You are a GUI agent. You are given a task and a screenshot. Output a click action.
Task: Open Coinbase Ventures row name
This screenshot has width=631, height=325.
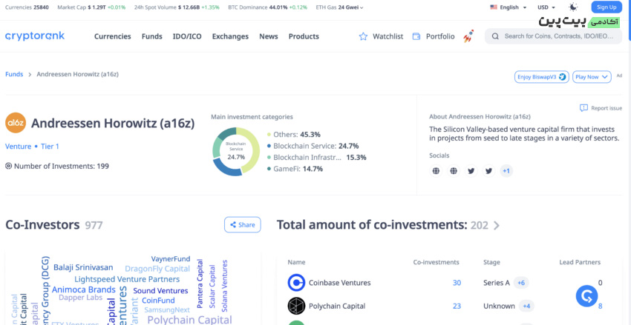(340, 283)
